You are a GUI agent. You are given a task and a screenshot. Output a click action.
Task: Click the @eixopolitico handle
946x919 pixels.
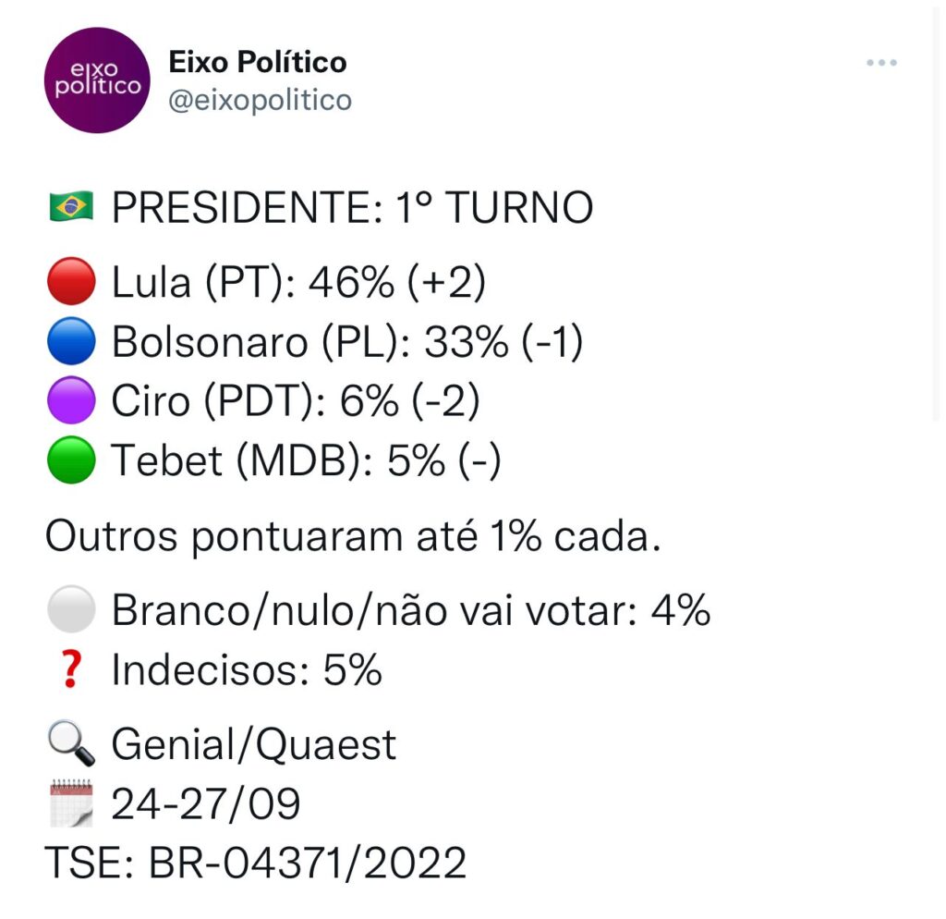(260, 99)
